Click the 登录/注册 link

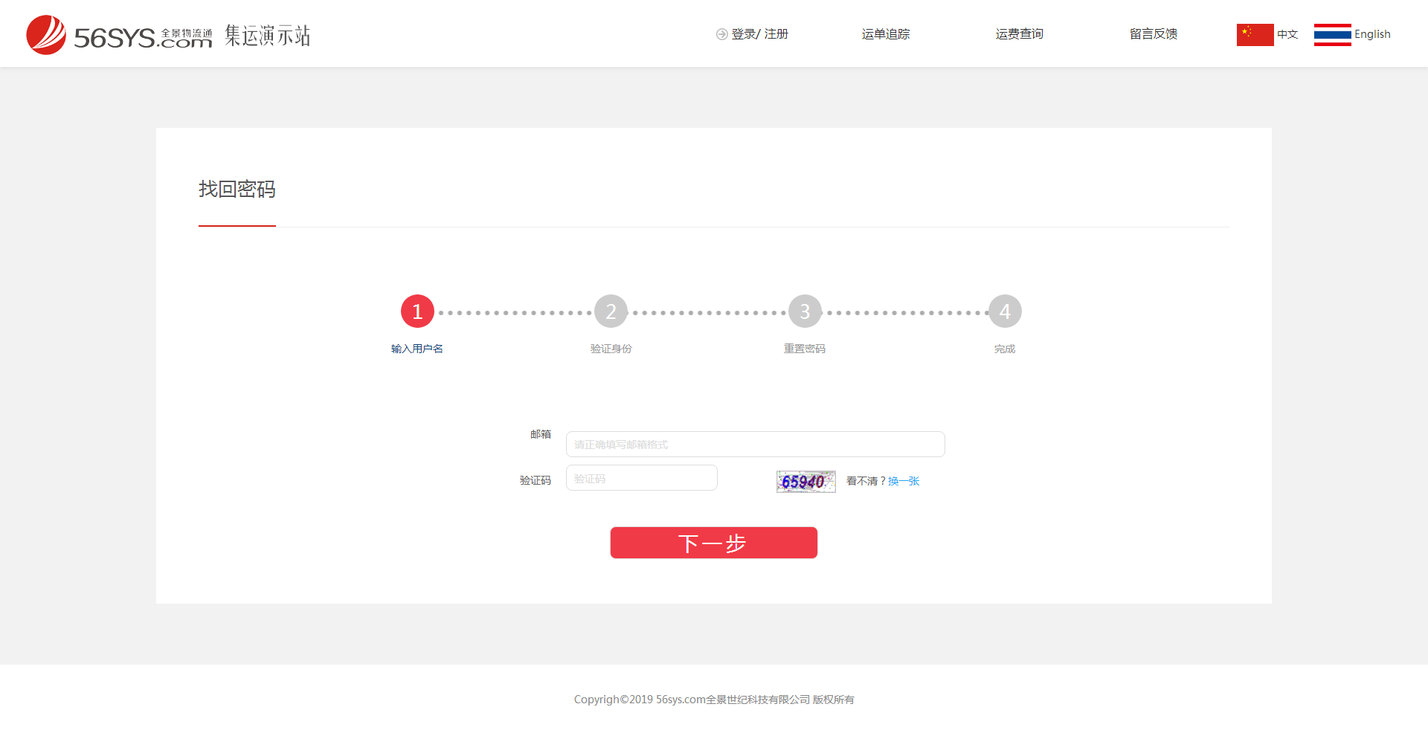click(759, 33)
